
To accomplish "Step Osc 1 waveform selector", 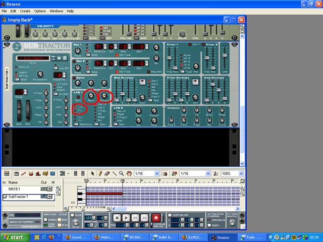I will click(x=105, y=47).
